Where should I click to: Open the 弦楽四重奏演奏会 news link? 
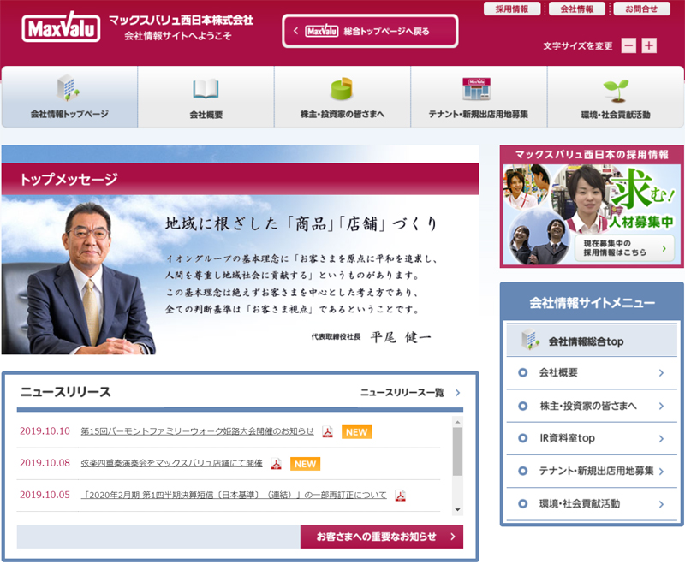[172, 463]
